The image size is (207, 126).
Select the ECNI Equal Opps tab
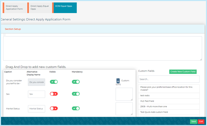(x=65, y=8)
